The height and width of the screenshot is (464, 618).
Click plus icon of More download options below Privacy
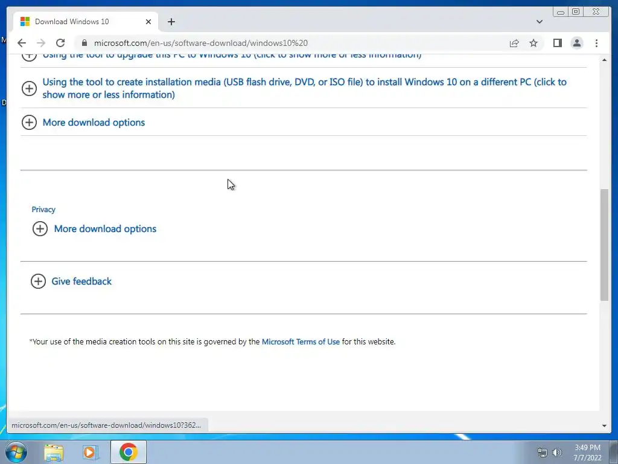tap(40, 229)
